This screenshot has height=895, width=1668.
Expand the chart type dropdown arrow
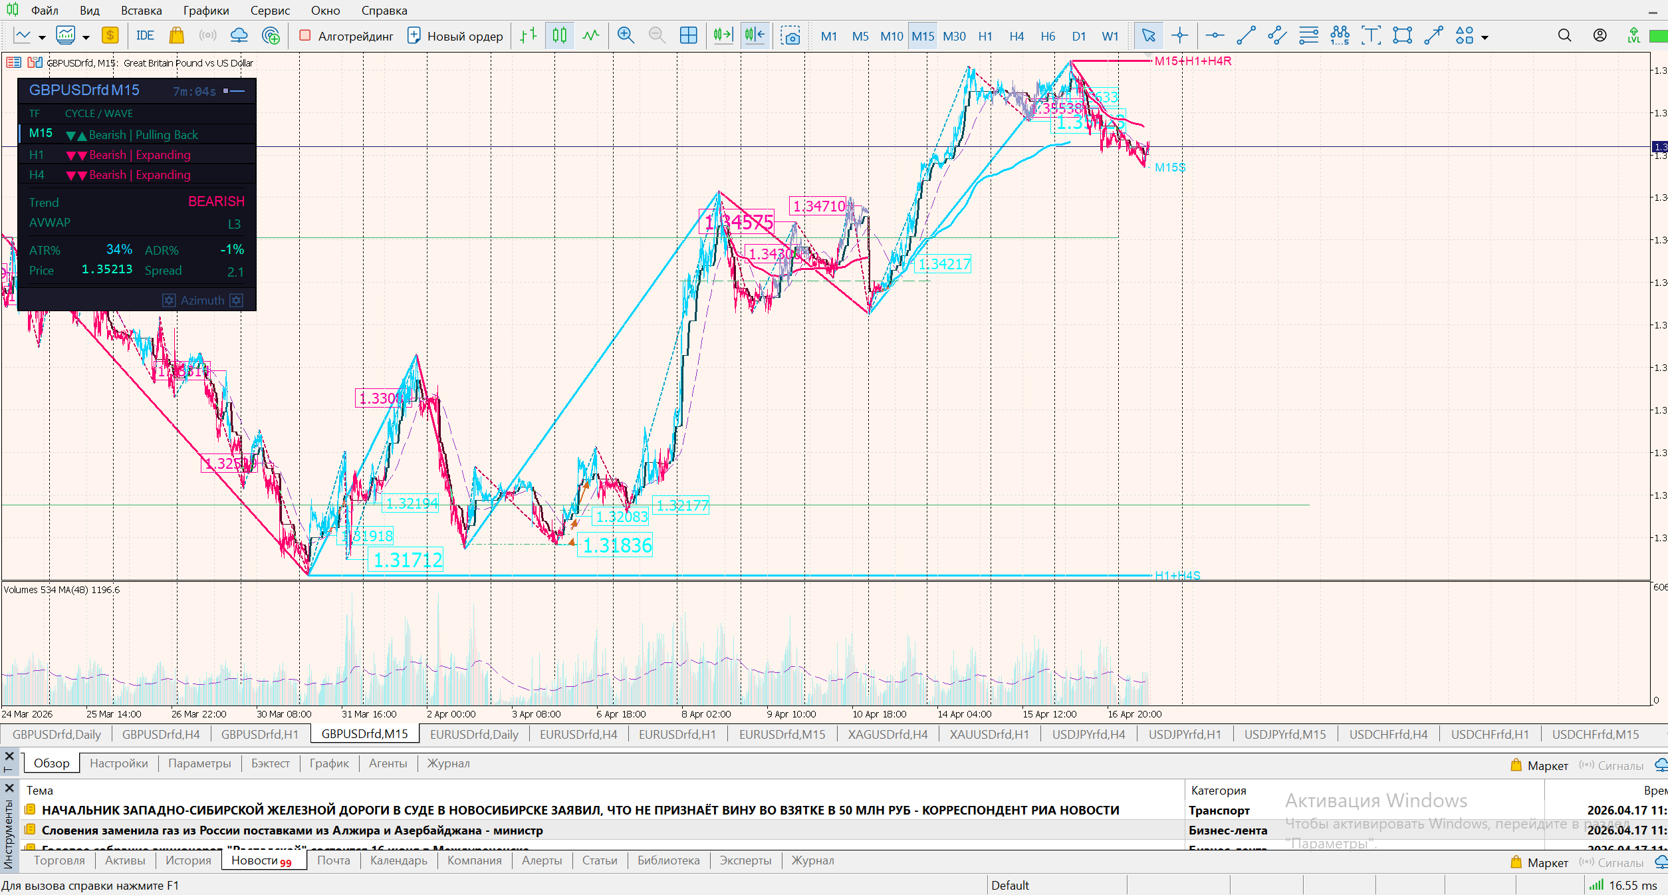(42, 37)
